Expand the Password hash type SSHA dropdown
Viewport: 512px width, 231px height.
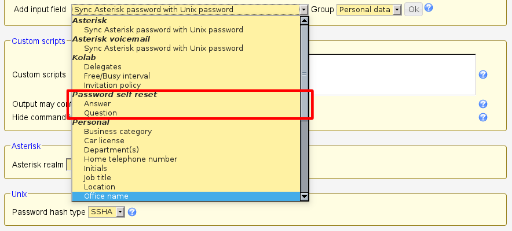[120, 213]
